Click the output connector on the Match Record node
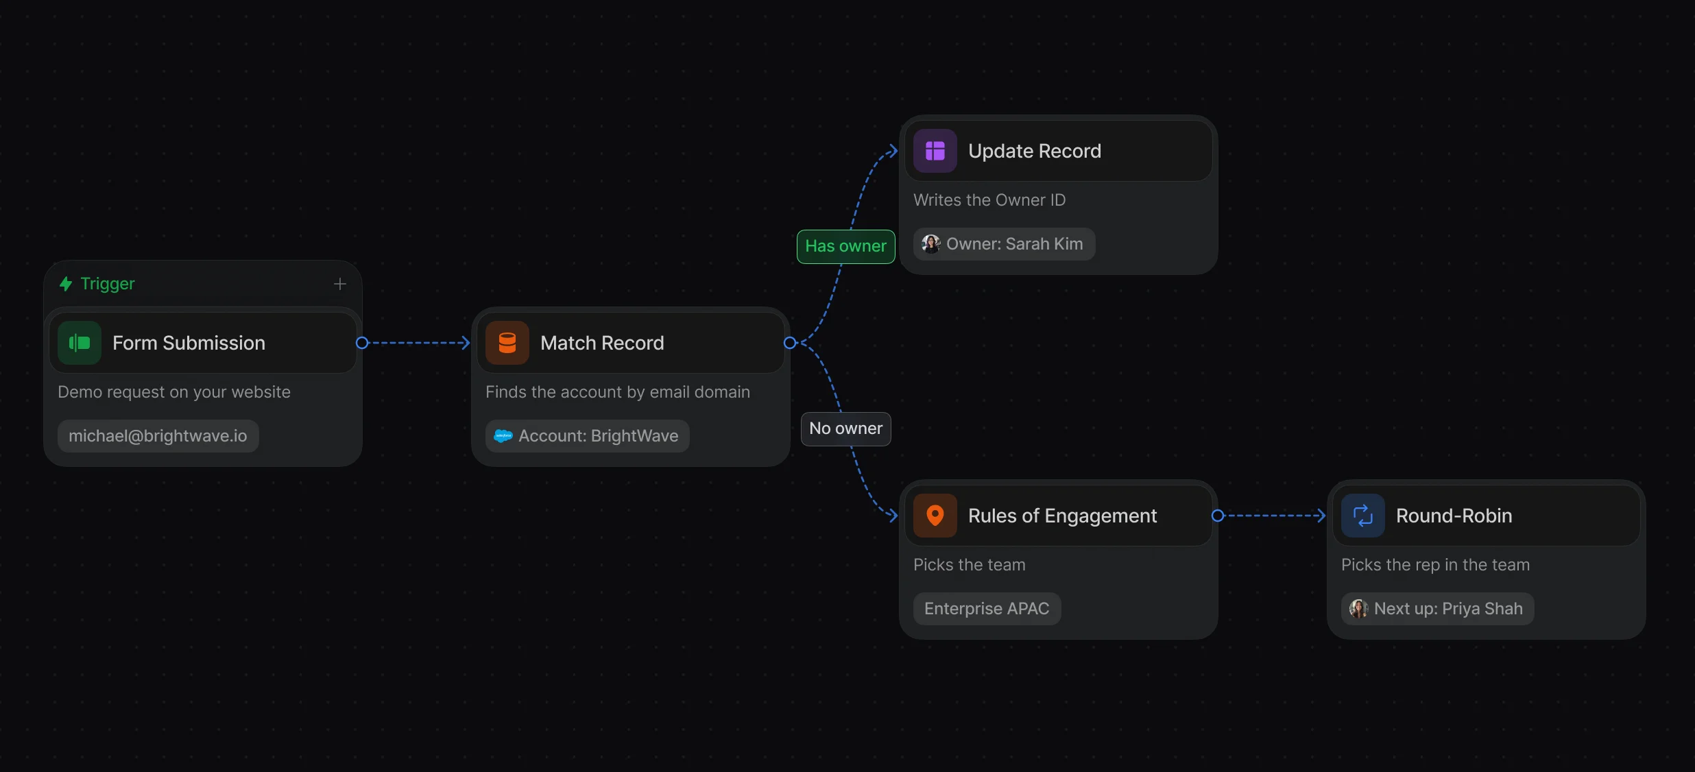This screenshot has width=1695, height=772. pos(790,343)
